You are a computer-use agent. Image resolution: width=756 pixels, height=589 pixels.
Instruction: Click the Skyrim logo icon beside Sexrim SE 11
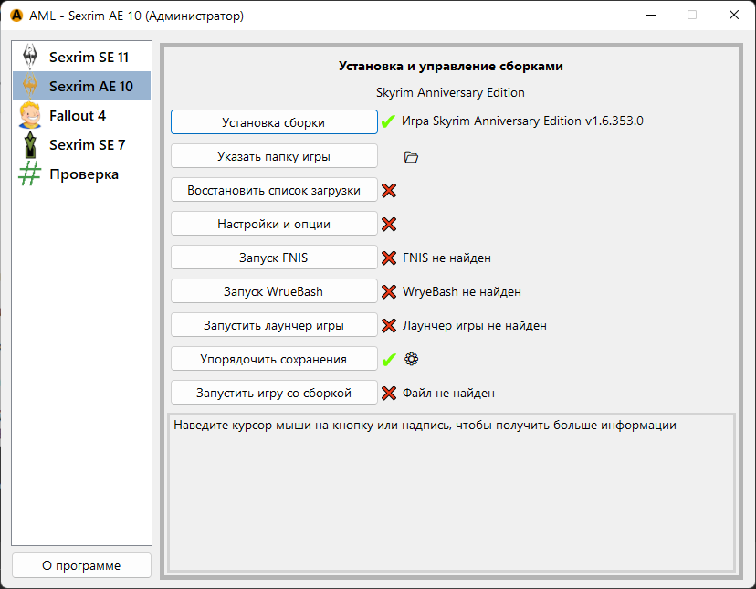pos(30,57)
